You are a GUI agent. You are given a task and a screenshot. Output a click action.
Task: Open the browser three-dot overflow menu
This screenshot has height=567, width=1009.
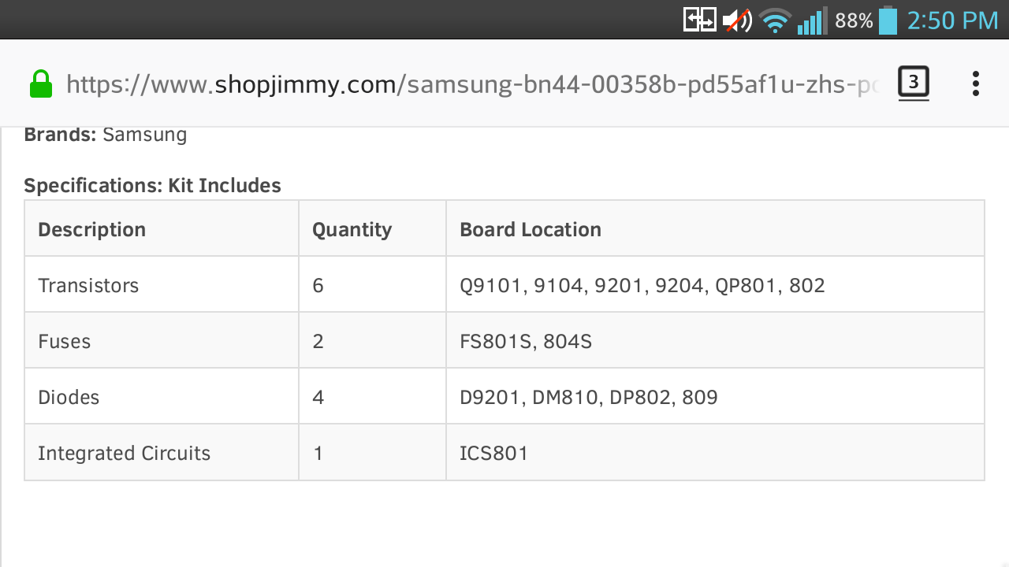[x=975, y=83]
